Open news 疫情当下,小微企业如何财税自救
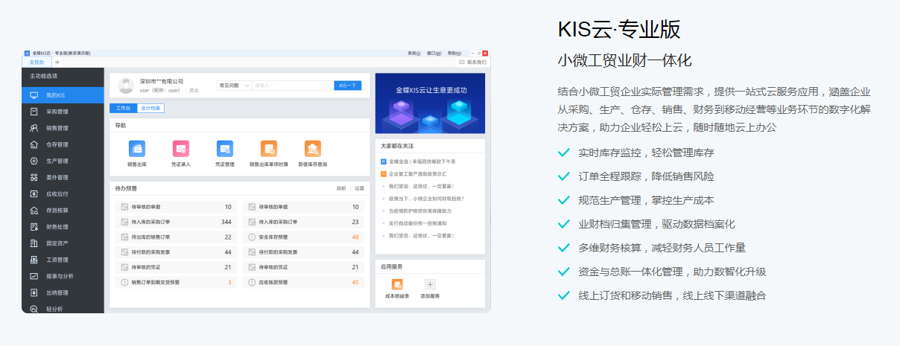Screen dimensions: 900x346 425,198
